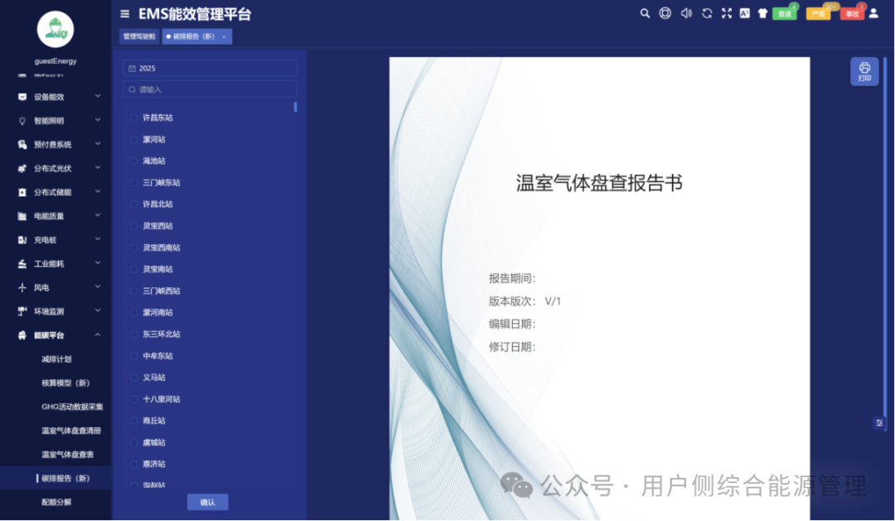Click the refresh arrows icon

click(x=707, y=13)
